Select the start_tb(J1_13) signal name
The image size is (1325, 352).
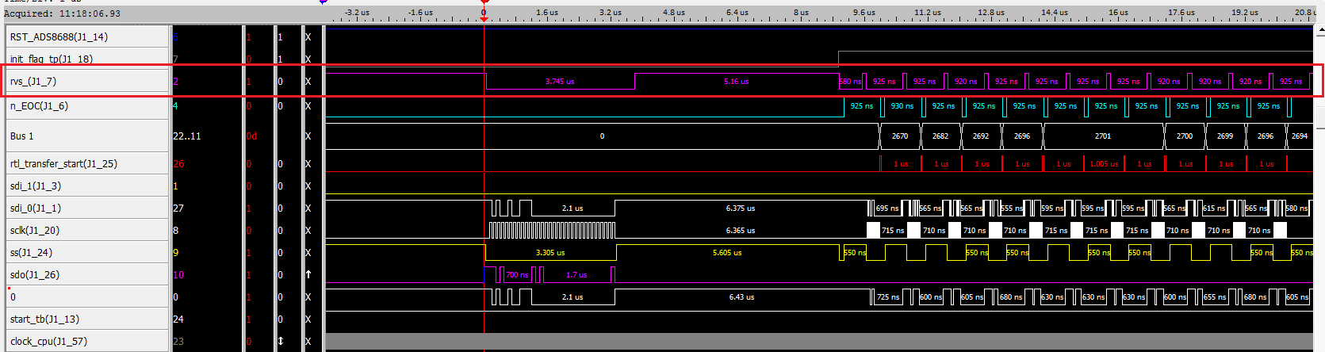(x=44, y=319)
